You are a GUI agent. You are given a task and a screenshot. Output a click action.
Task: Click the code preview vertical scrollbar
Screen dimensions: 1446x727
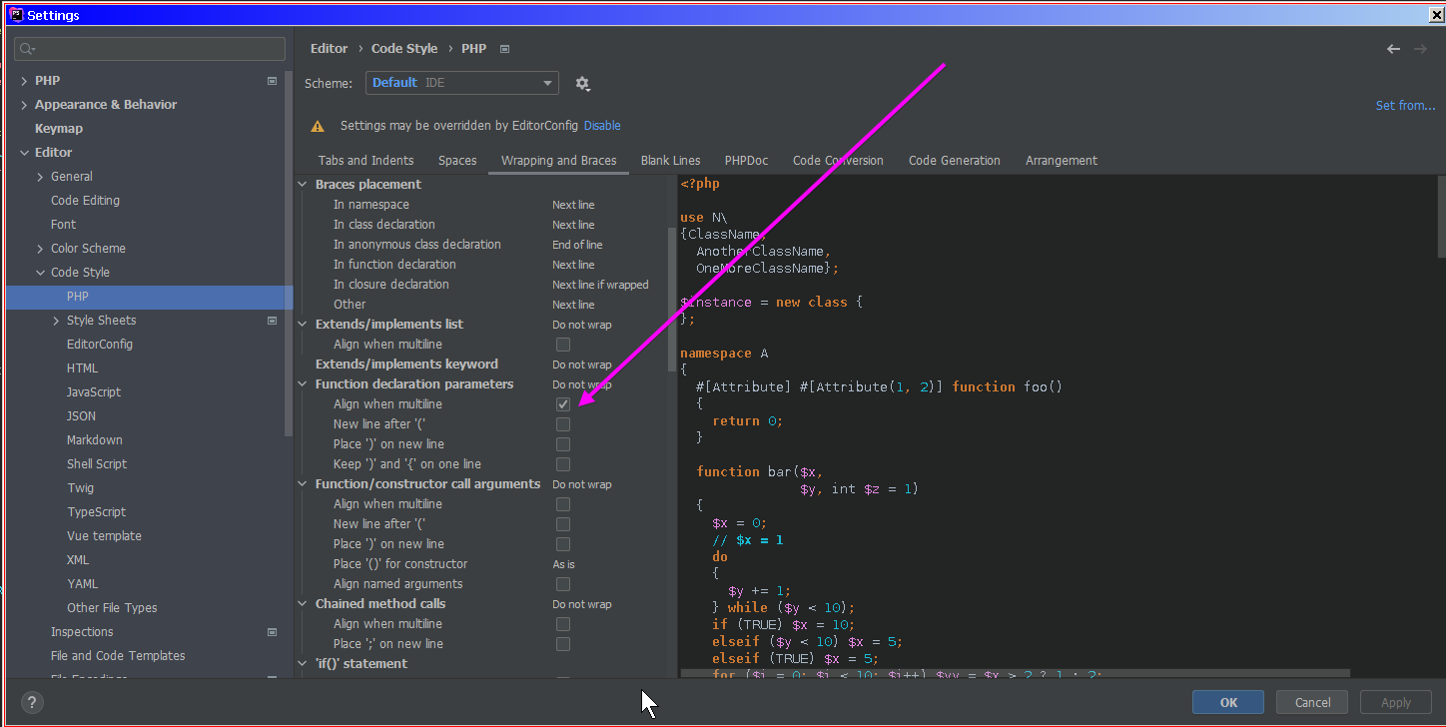coord(1440,218)
